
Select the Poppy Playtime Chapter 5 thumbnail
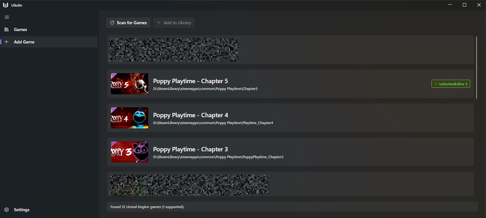point(130,84)
